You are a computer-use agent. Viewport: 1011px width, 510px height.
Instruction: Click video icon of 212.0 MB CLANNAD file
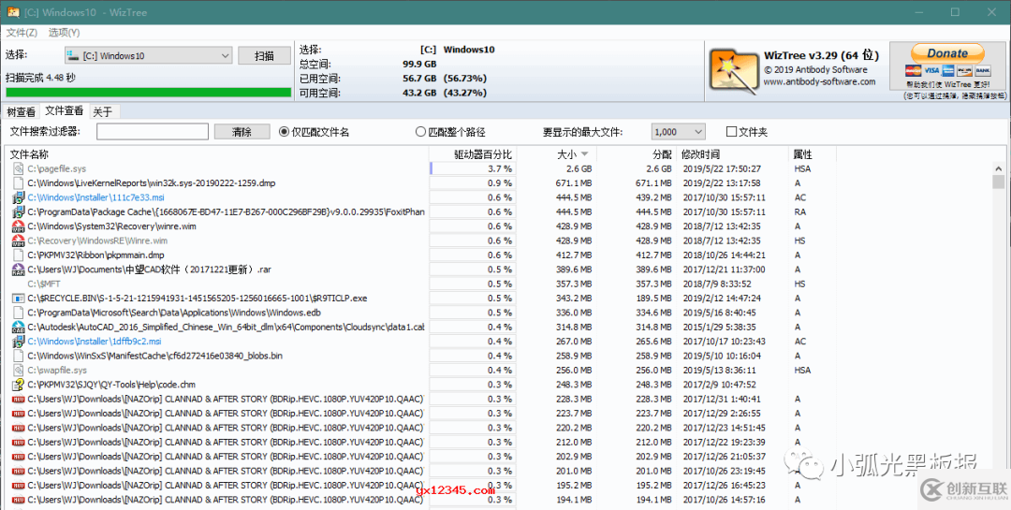[18, 443]
